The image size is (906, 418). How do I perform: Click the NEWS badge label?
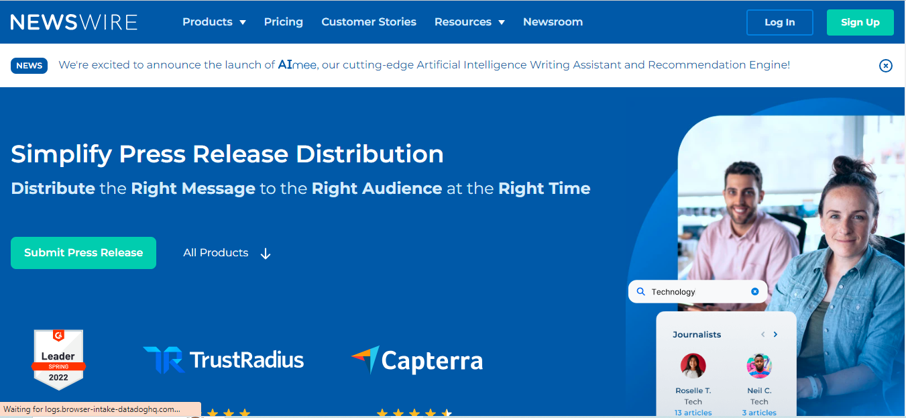(30, 66)
